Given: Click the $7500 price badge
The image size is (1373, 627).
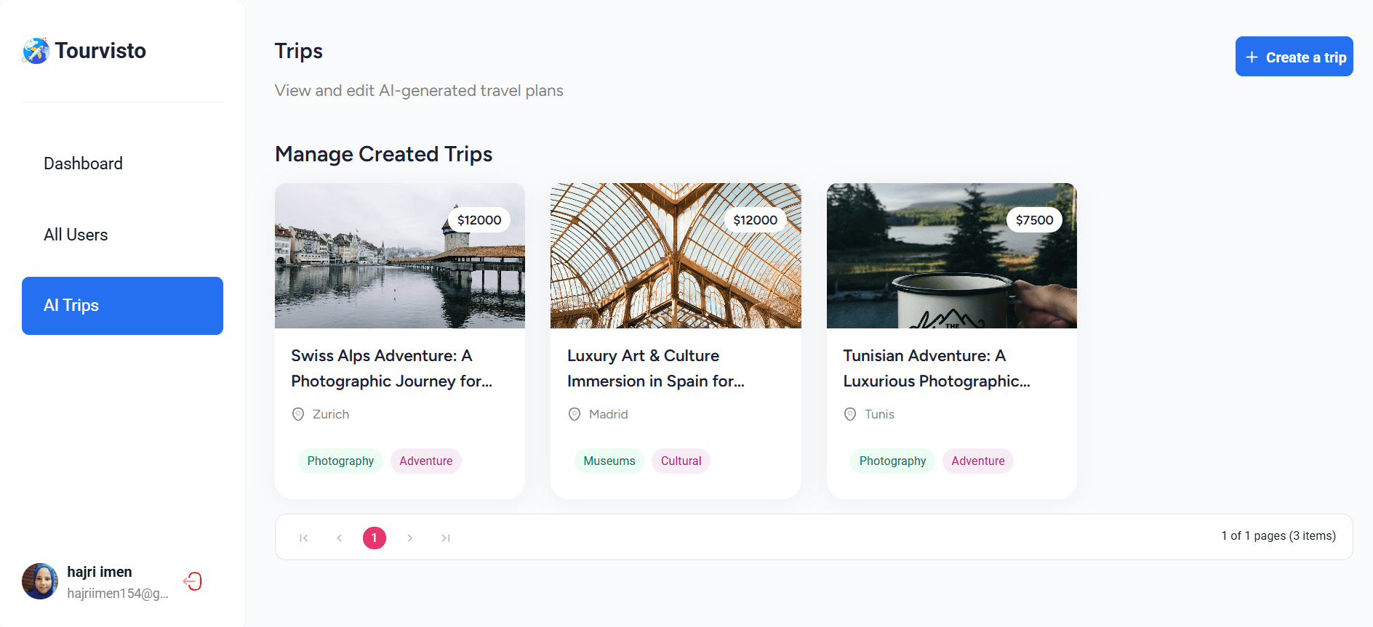Looking at the screenshot, I should (1034, 220).
